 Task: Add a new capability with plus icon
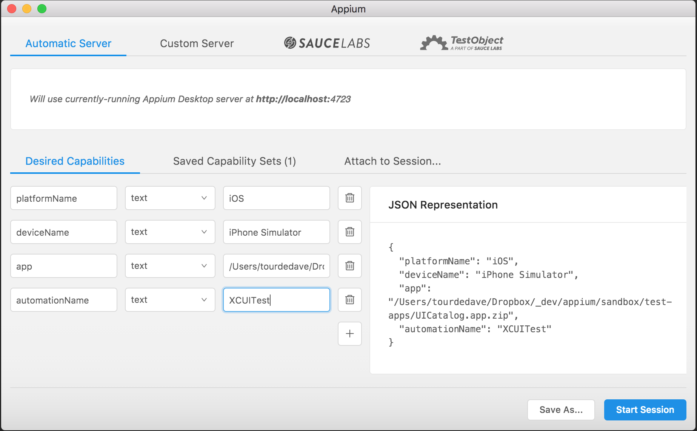click(350, 334)
